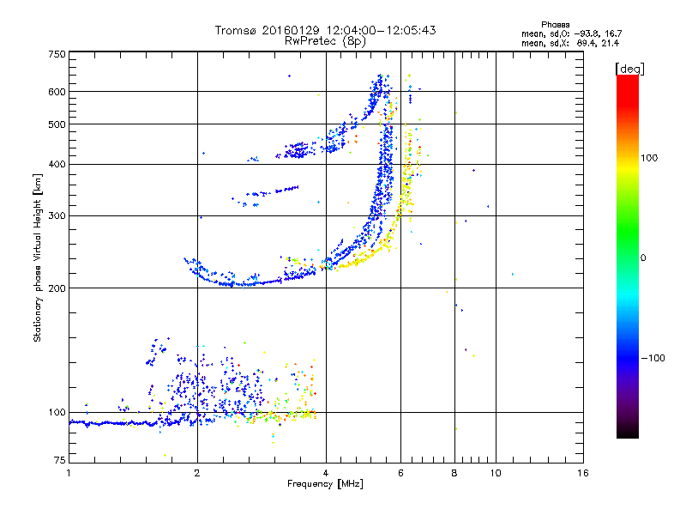Click the plot title "Tromsø 20160129 12:04:00–12:05:43"
The height and width of the screenshot is (515, 686).
pos(325,30)
